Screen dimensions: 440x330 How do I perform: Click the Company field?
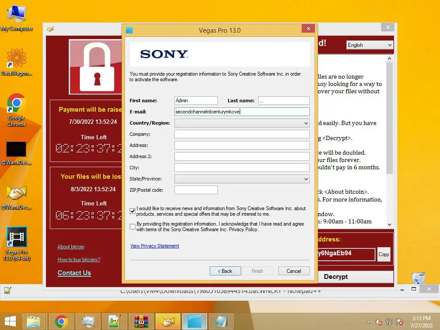(x=242, y=134)
